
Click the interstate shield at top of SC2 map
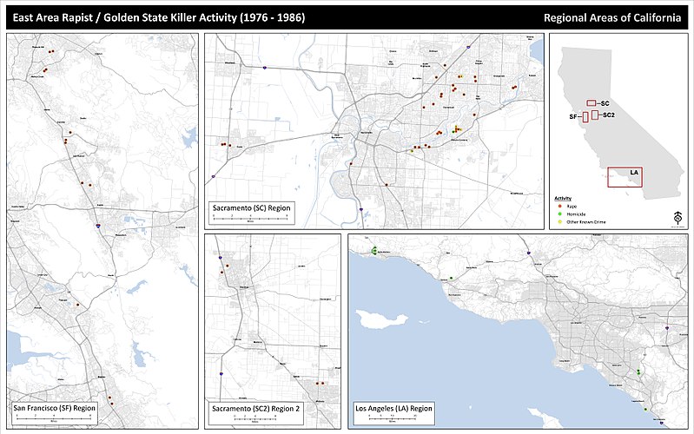point(221,258)
